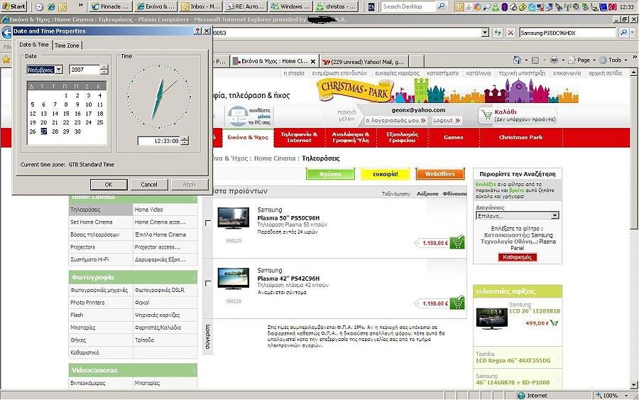Open search provider dropdown arrow
This screenshot has height=400, width=639.
click(x=633, y=33)
